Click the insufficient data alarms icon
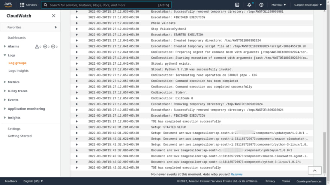This screenshot has height=185, width=330. [x=53, y=47]
